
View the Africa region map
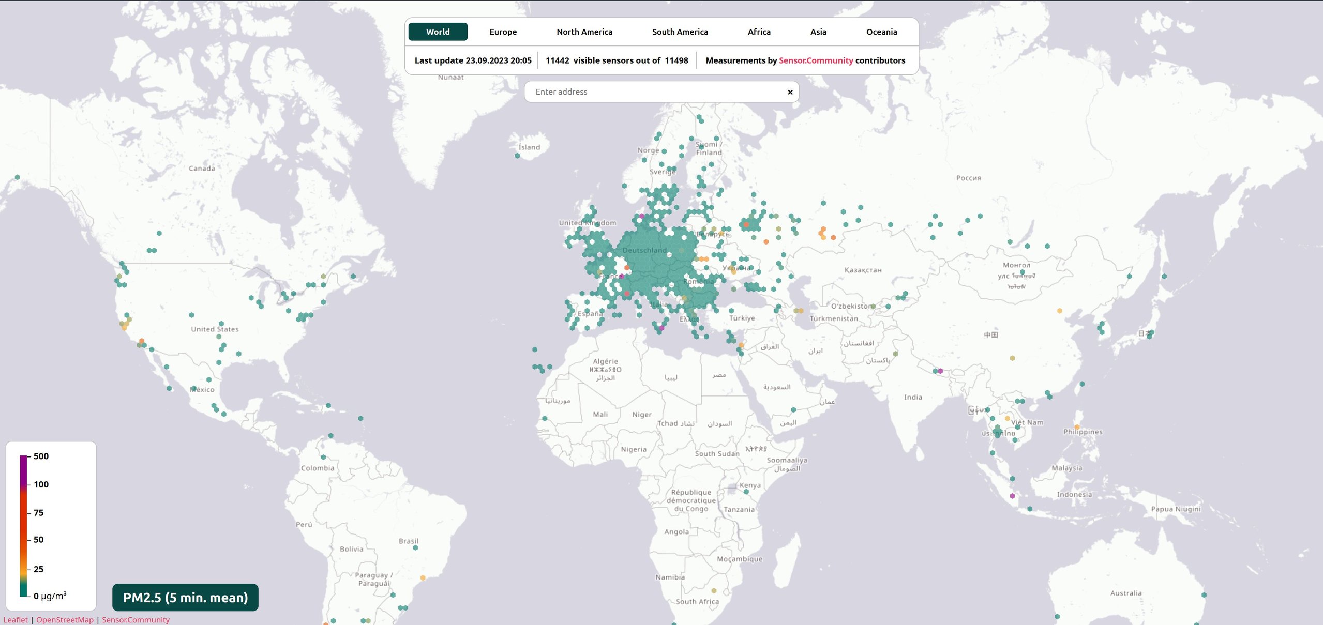(x=758, y=32)
